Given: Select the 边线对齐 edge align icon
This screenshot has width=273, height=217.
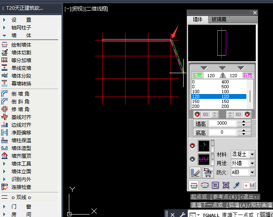Looking at the screenshot, I should (5, 125).
